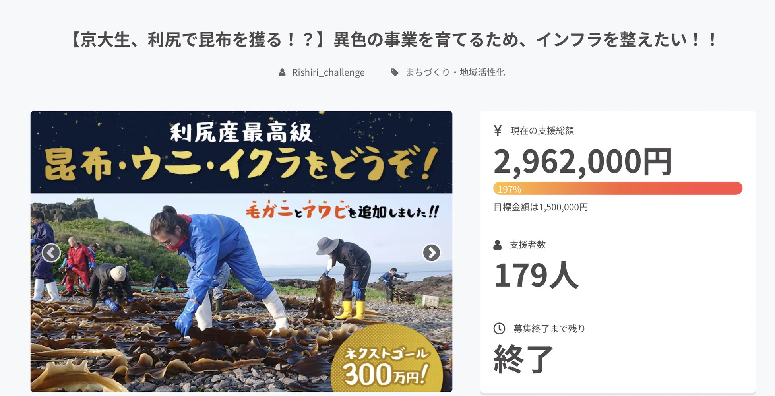Click the main kelp harvesting campaign image
This screenshot has height=396, width=775.
(x=241, y=251)
